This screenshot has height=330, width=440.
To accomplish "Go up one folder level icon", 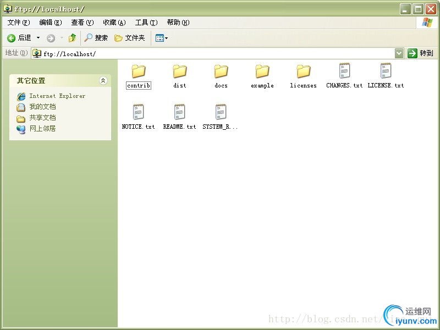I will [x=73, y=37].
